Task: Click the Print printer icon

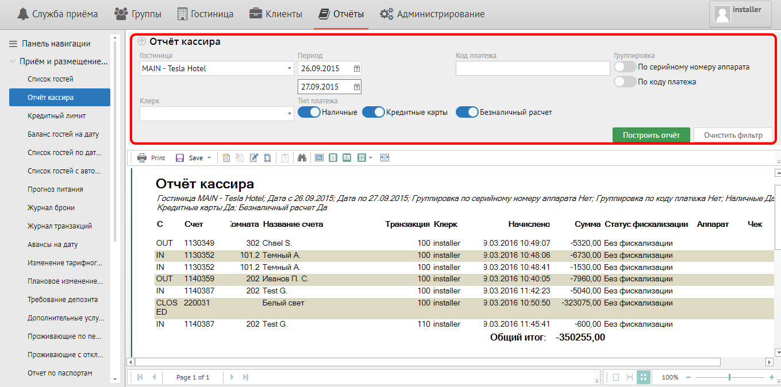Action: pos(142,158)
